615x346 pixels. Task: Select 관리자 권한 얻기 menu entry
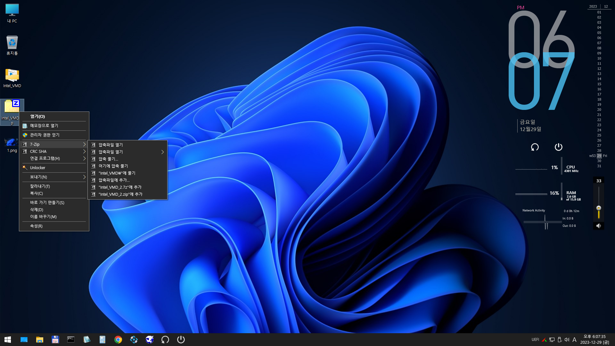coord(54,135)
